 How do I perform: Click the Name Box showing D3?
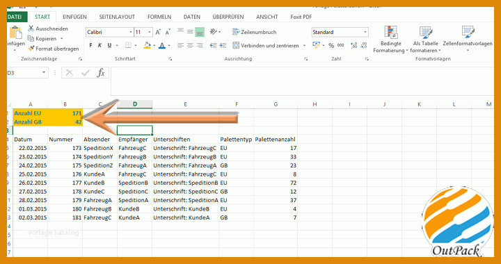click(27, 73)
